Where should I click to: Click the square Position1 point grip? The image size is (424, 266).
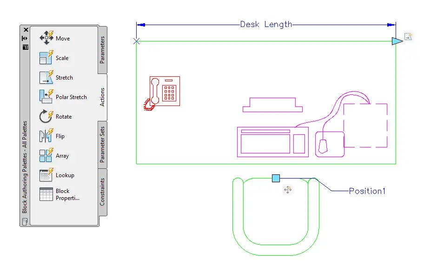tap(276, 178)
